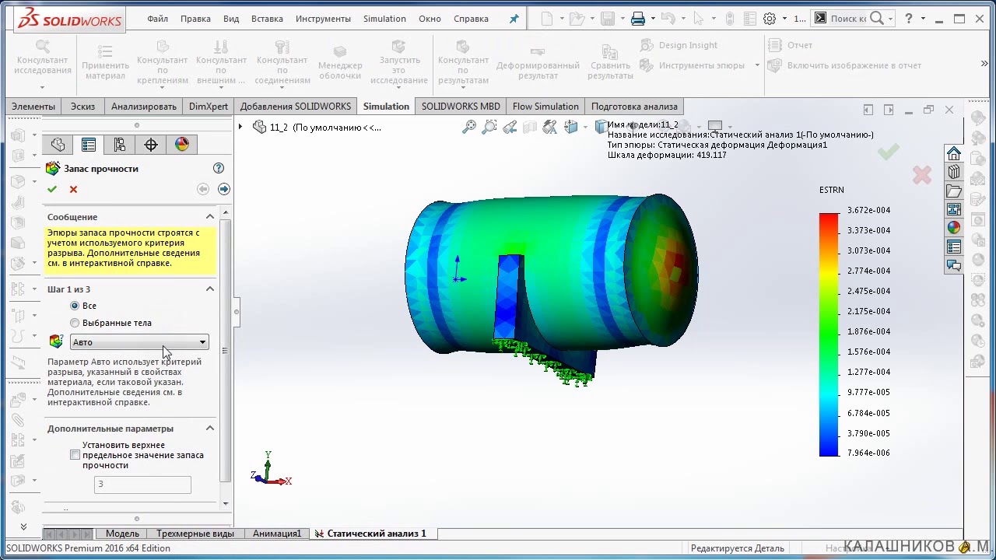Select the Трехмерные виды bottom tab
Viewport: 996px width, 560px height.
[x=195, y=534]
